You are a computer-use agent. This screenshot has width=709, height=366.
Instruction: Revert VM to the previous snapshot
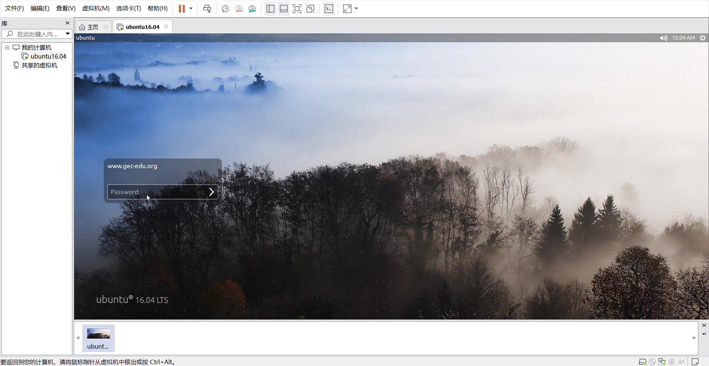pos(239,8)
